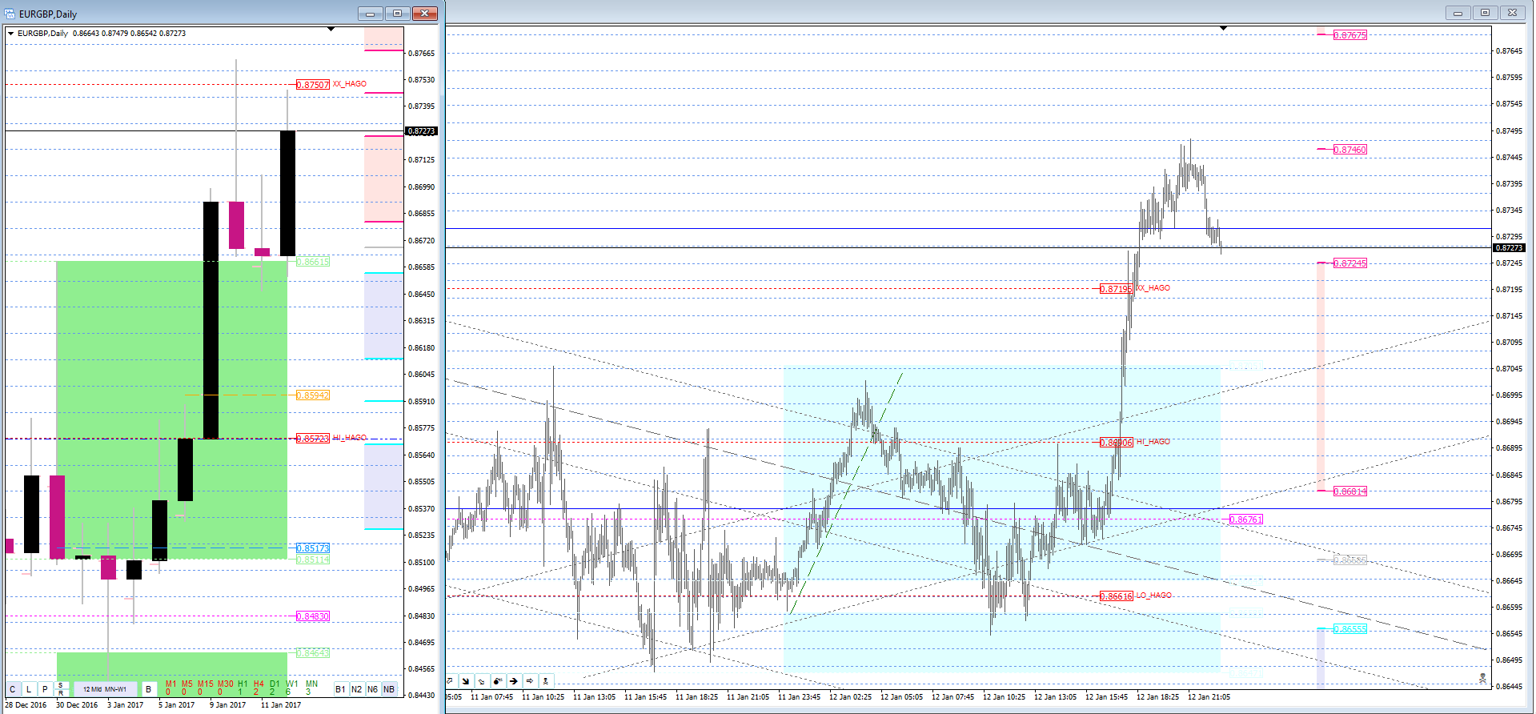Screen dimensions: 1536x714
Task: Click the 0.87245 price label on intraday chart
Action: tap(1350, 263)
